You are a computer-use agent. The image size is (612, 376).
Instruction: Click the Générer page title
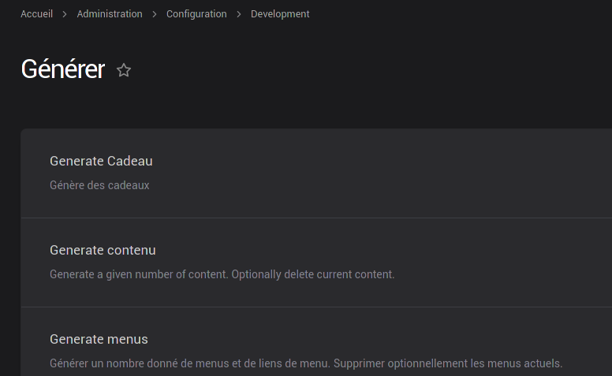pyautogui.click(x=62, y=69)
